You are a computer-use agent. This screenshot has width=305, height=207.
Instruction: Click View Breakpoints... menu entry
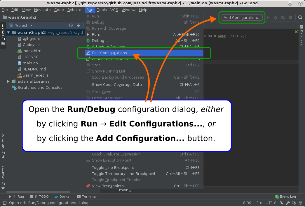(144, 186)
